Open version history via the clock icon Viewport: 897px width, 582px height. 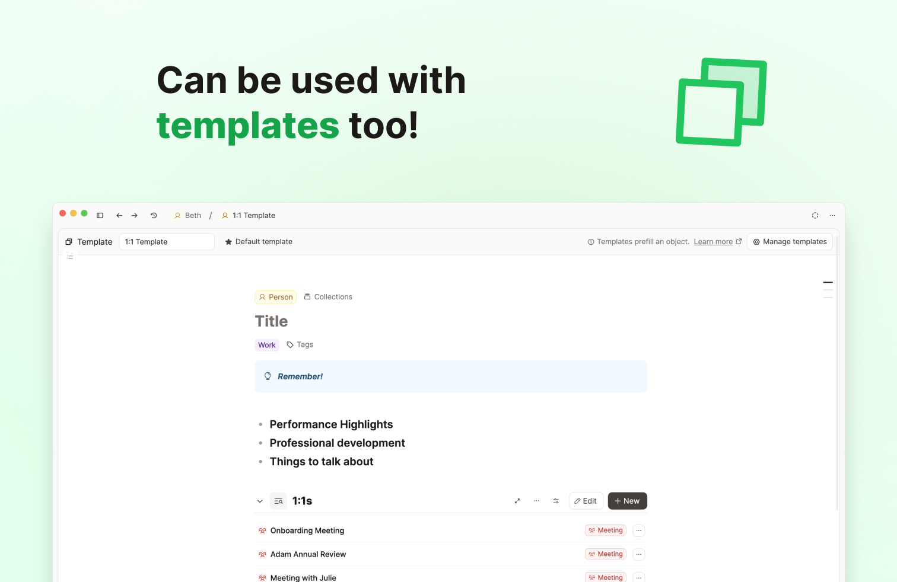point(154,215)
